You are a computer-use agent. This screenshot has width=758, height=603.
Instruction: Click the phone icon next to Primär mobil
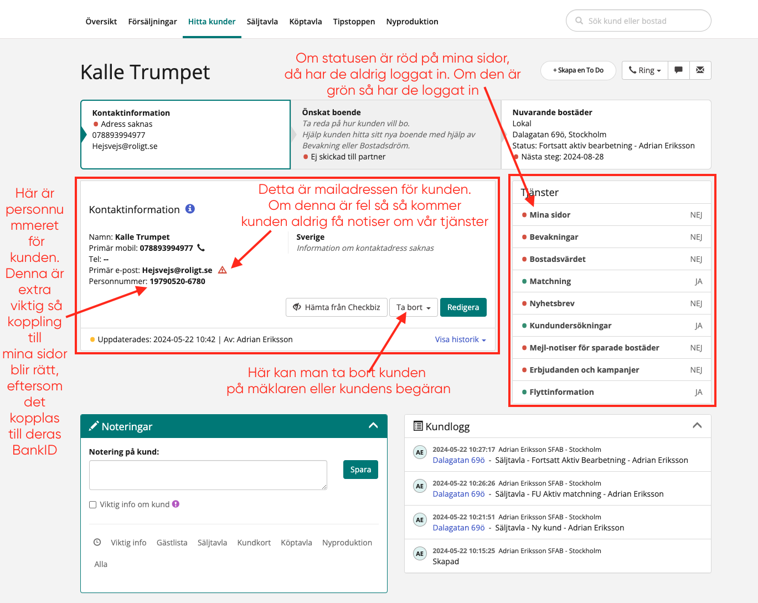pos(201,248)
